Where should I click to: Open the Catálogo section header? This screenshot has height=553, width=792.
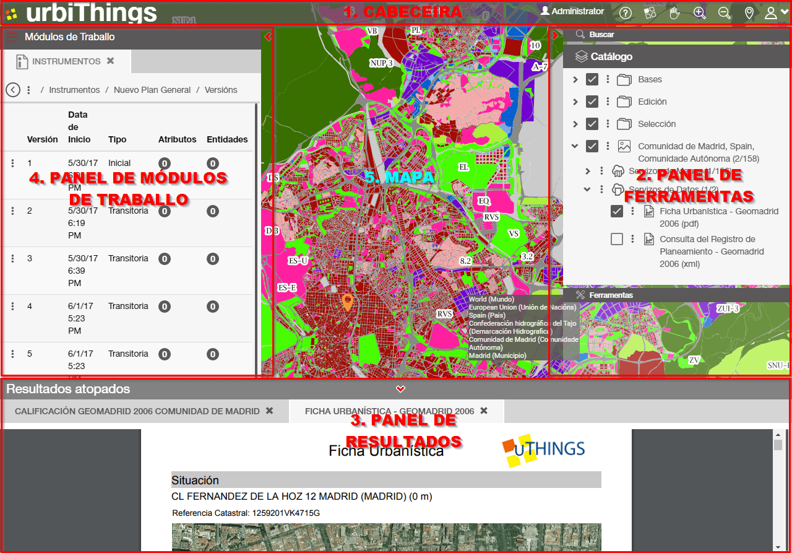[676, 56]
